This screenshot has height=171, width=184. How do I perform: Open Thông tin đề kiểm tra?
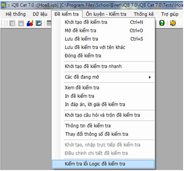pyautogui.click(x=103, y=126)
